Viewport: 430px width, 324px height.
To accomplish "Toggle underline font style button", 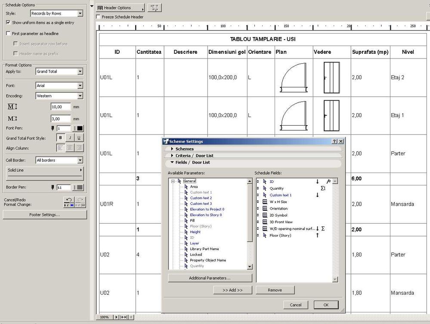I will click(79, 138).
